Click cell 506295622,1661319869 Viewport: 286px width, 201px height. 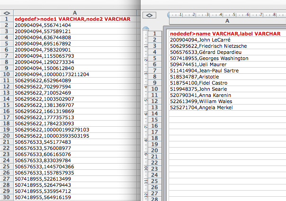(75, 111)
